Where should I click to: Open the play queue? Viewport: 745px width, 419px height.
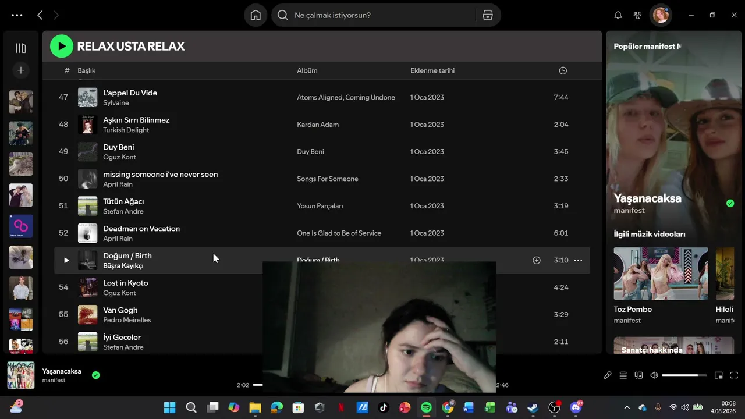(623, 375)
